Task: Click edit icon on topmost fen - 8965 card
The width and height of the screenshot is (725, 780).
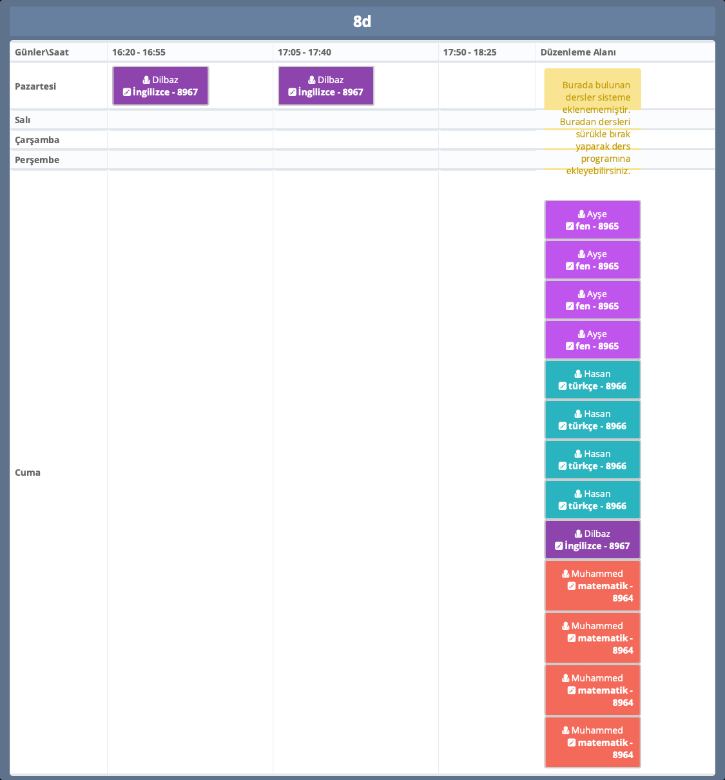Action: (x=570, y=226)
